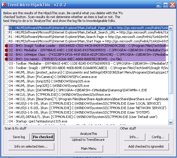The image size is (177, 158).
Task: Uncheck the BHO (no name) entry
Action: coord(7,59)
